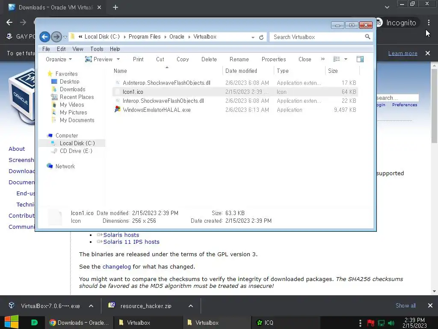
Task: Click Delete in the toolbar
Action: pos(209,59)
